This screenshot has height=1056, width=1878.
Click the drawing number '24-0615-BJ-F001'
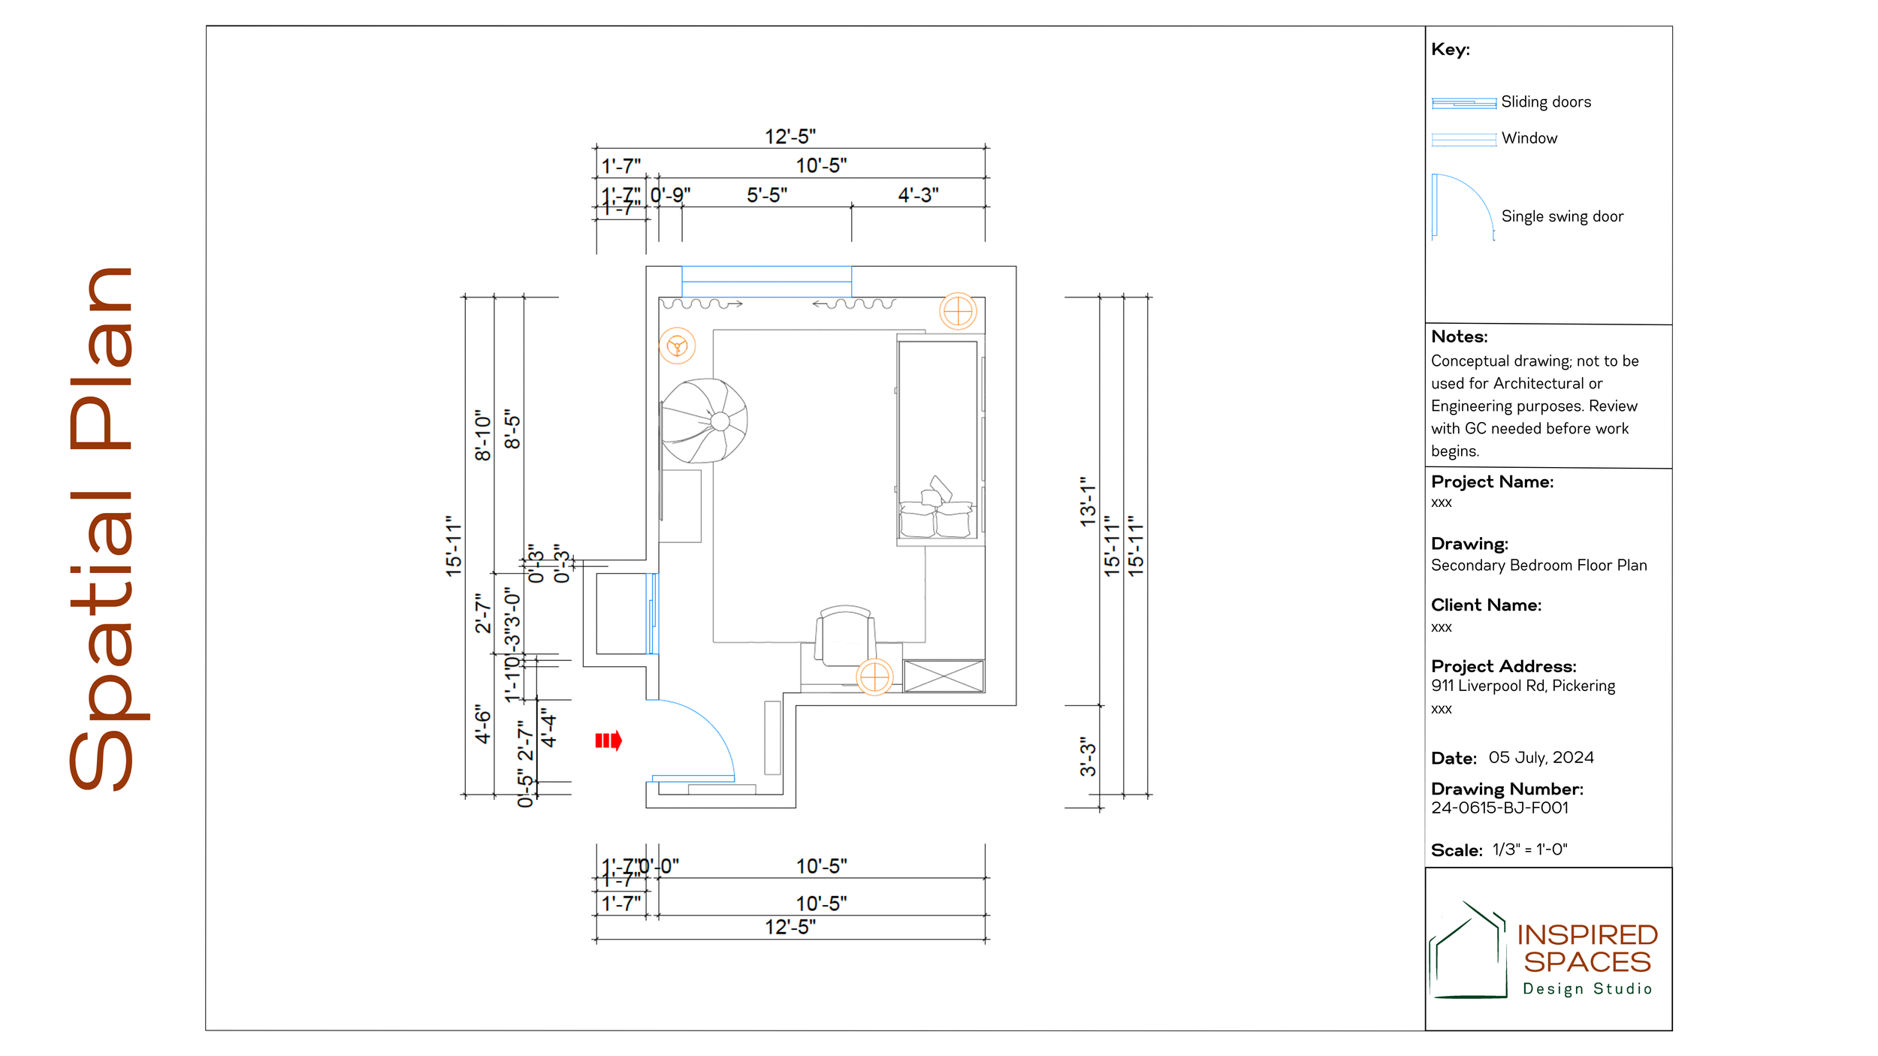point(1499,808)
